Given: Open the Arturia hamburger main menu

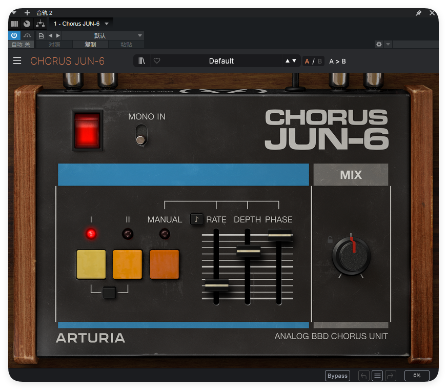Looking at the screenshot, I should (x=17, y=61).
